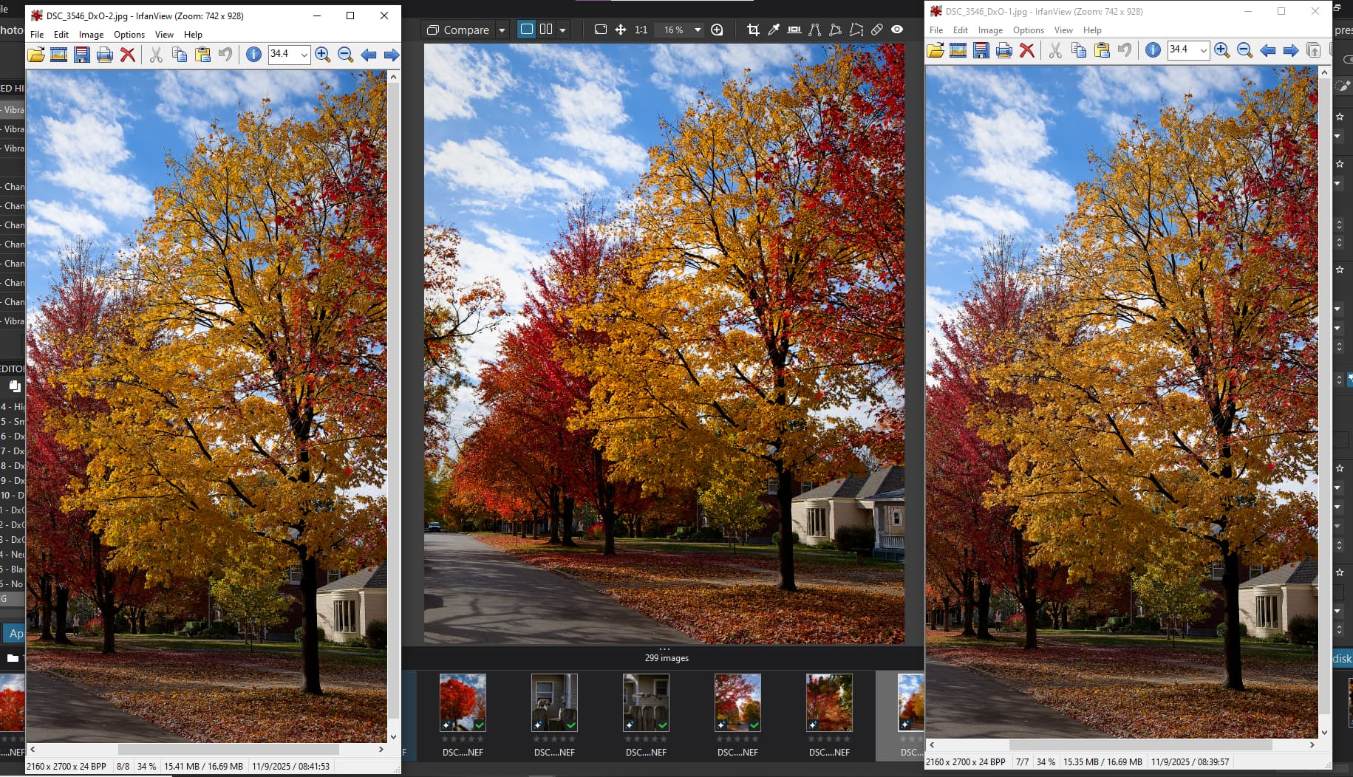
Task: Click the delete red X in right IrfanView
Action: pyautogui.click(x=1026, y=50)
